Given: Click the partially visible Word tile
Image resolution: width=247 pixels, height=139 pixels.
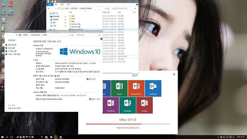Looking at the screenshot, I should [x=107, y=88].
